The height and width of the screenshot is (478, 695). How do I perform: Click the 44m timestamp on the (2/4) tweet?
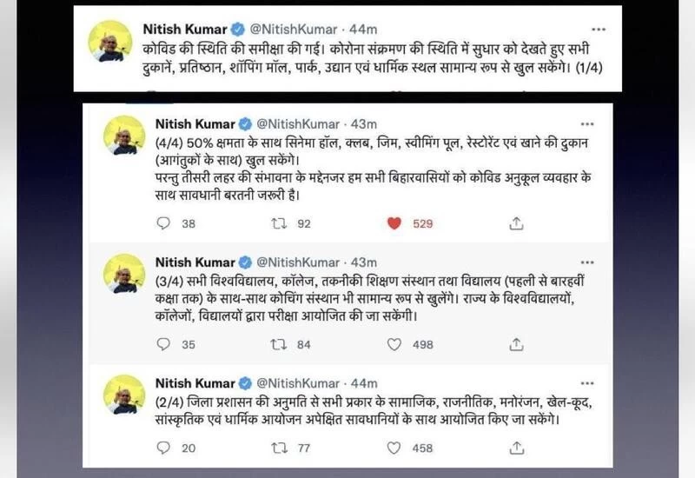point(364,382)
